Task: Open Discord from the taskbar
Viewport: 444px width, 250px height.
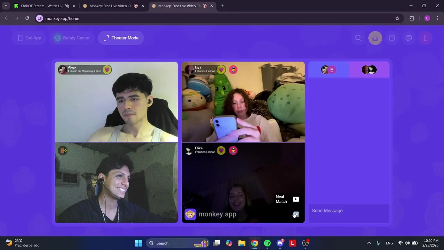Action: pos(280,243)
